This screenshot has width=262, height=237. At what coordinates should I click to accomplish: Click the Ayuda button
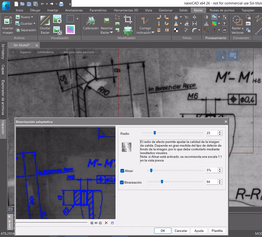coord(199,231)
